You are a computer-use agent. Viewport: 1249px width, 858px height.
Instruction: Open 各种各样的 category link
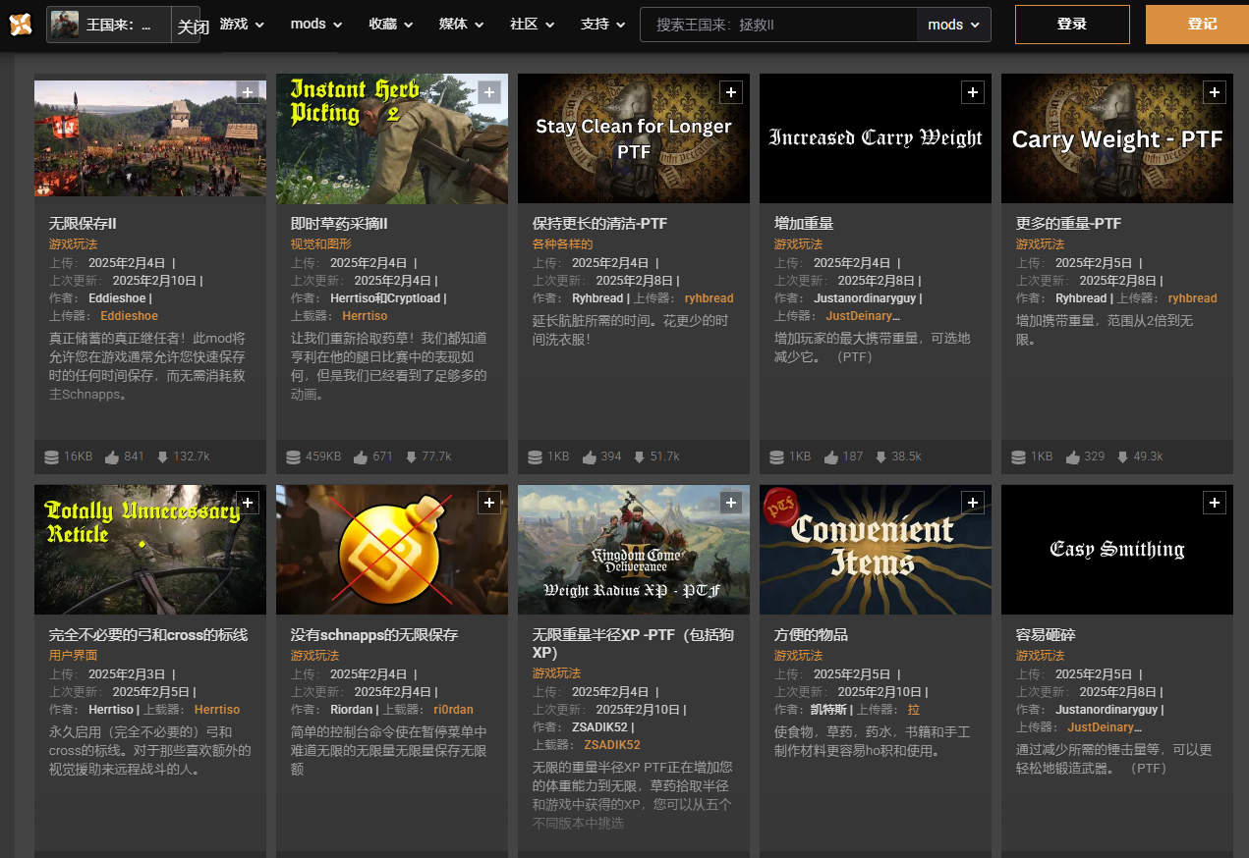(x=562, y=243)
